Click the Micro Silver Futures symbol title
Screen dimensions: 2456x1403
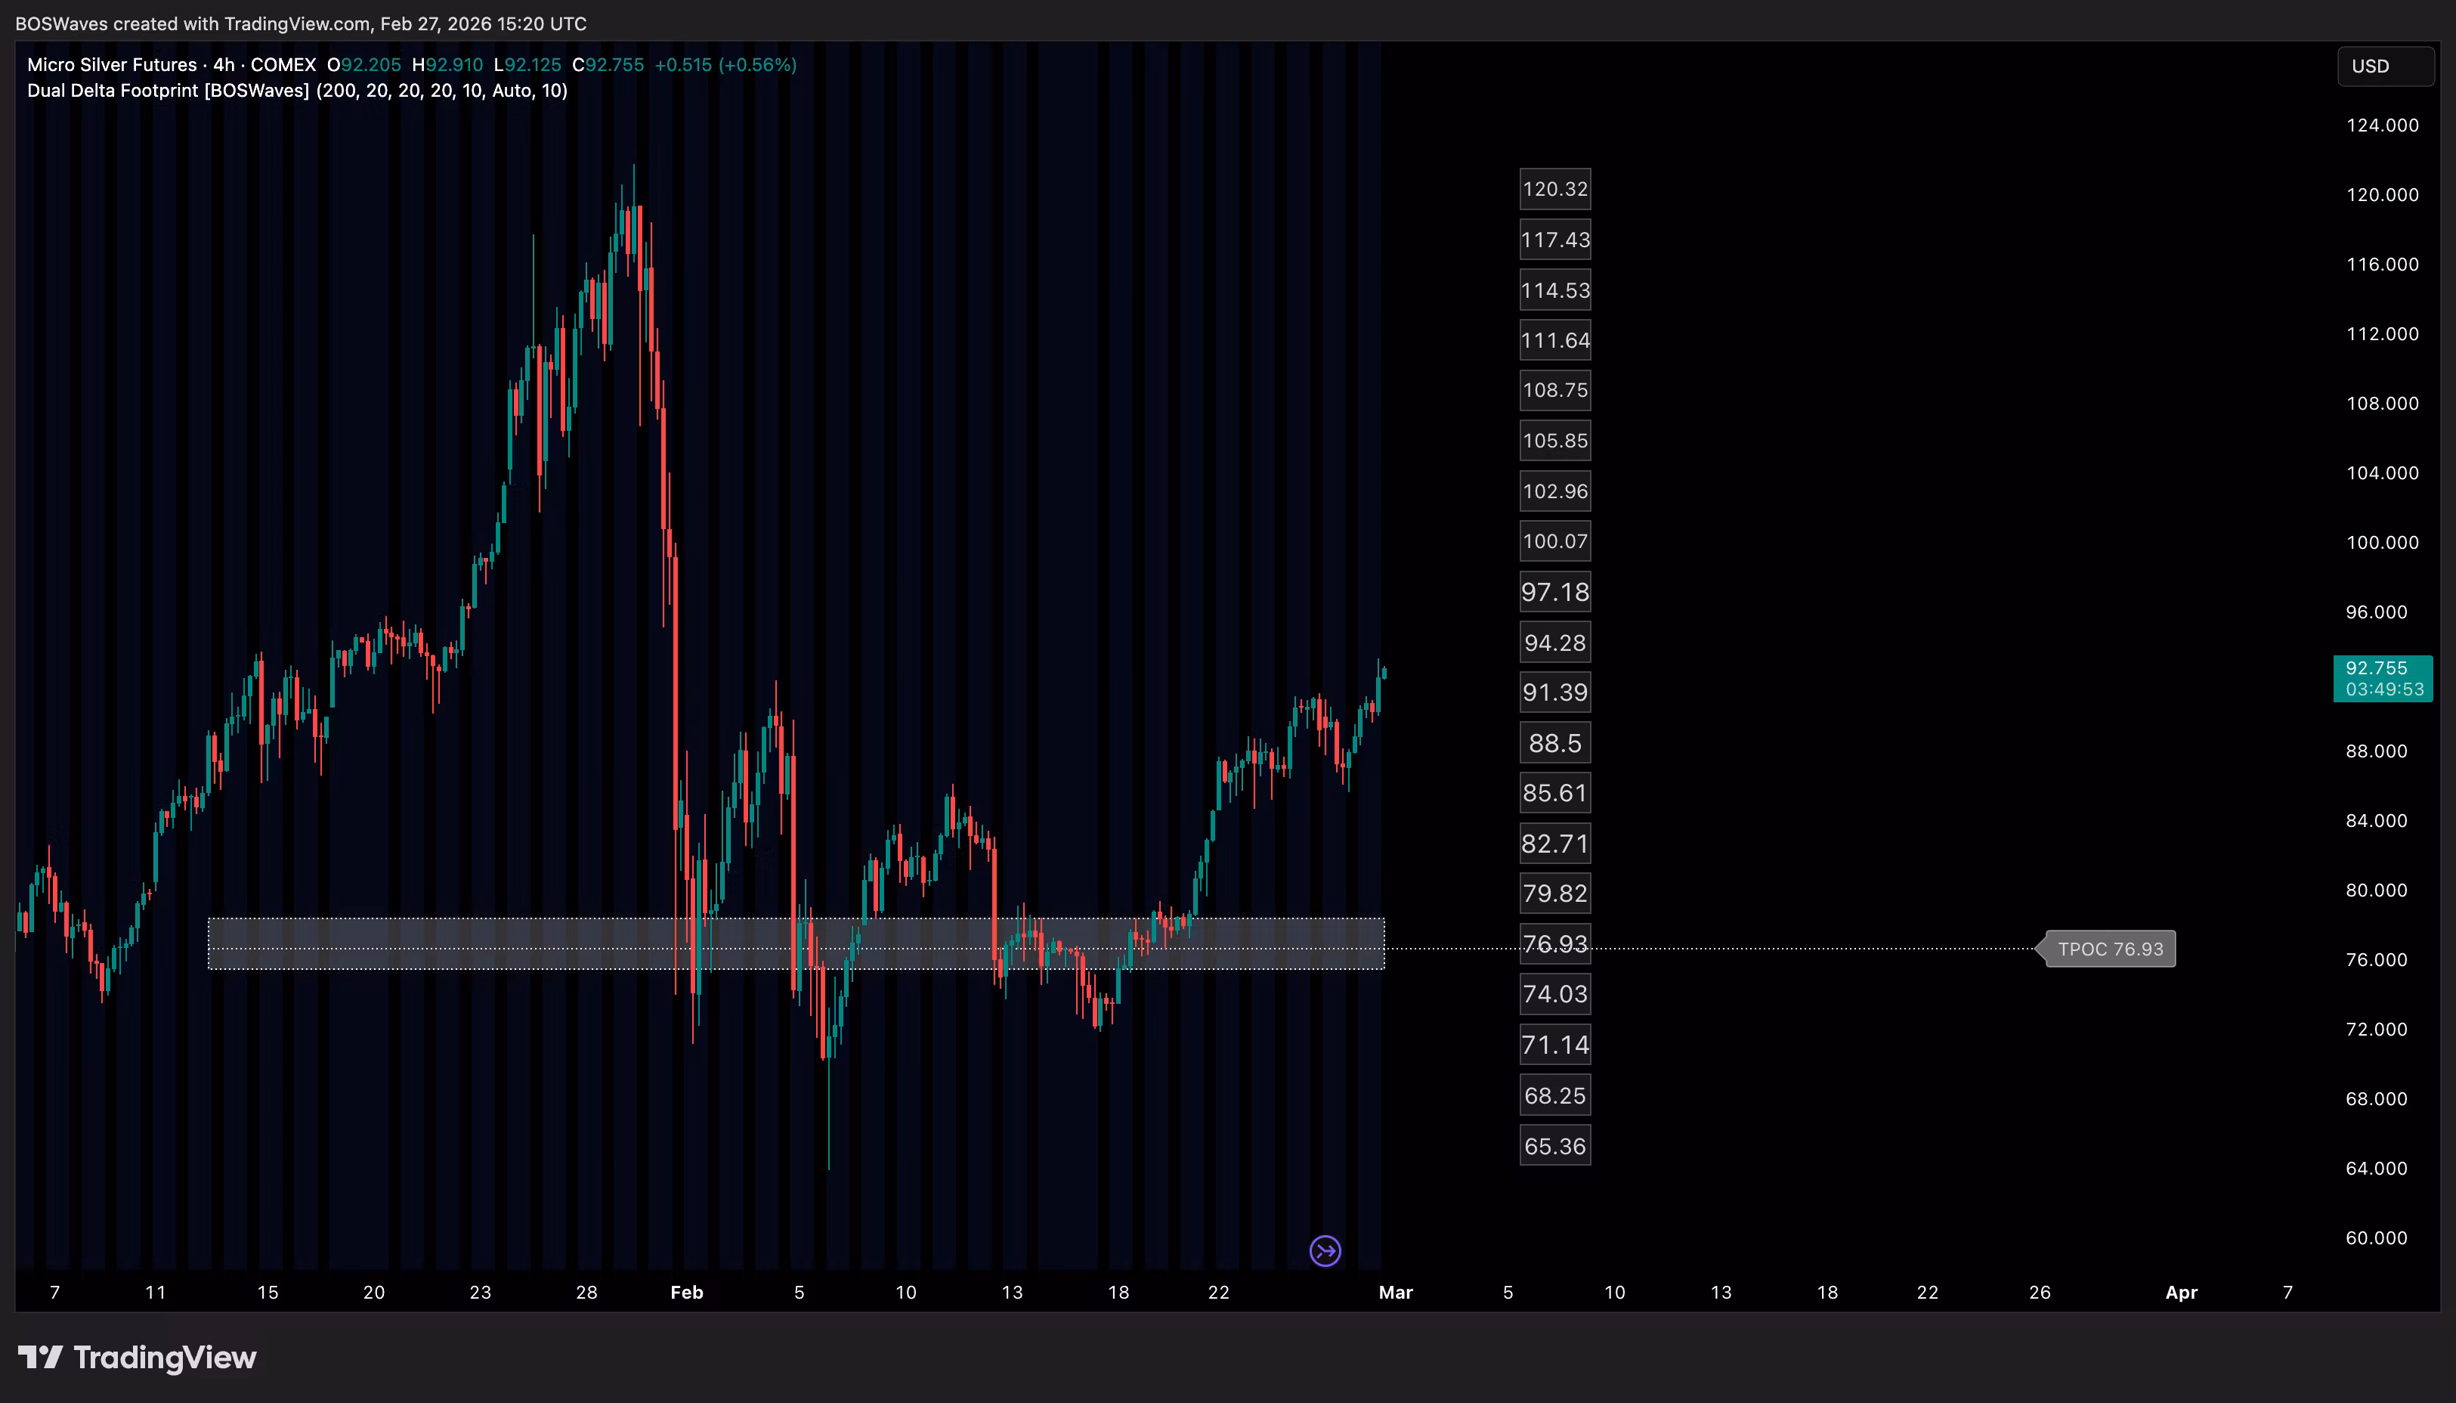tap(112, 64)
